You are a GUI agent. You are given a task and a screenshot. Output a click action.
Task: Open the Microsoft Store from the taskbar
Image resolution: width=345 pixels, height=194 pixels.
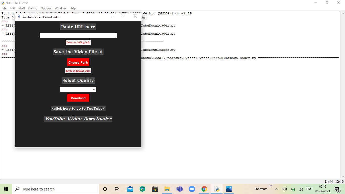[155, 189]
